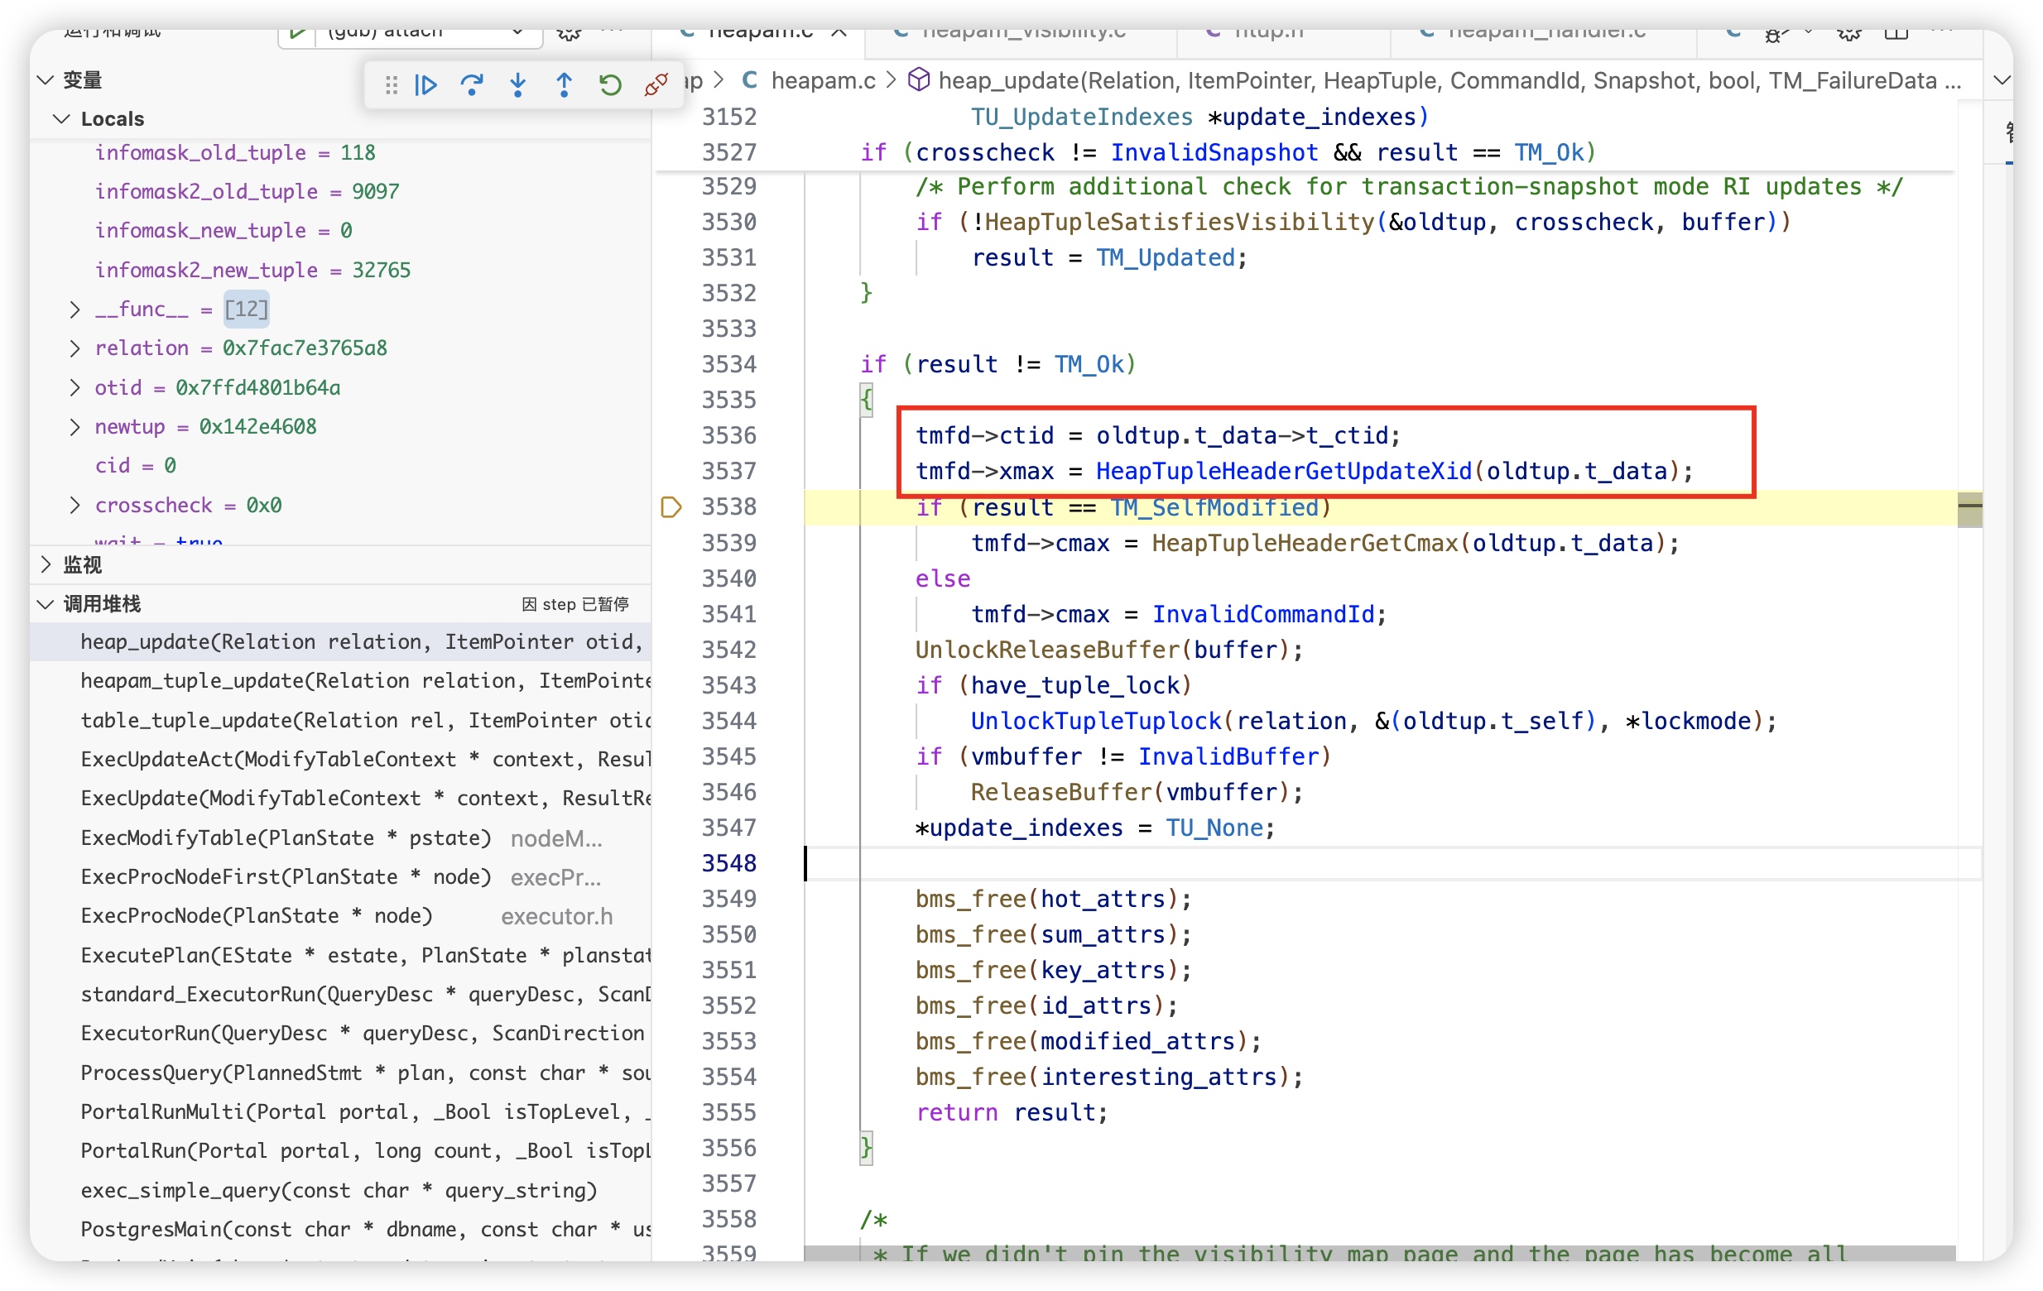Click the Step Over debug icon
Viewport: 2043px width, 1291px height.
click(x=472, y=84)
